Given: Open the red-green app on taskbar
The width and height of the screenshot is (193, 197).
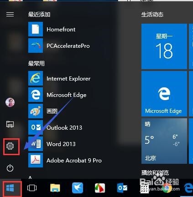Looking at the screenshot, I should 100,188.
